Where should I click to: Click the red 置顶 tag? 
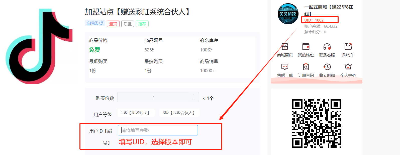113,24
